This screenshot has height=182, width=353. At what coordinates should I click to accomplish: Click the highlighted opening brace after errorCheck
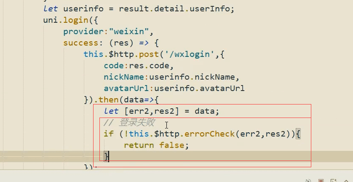coord(298,134)
